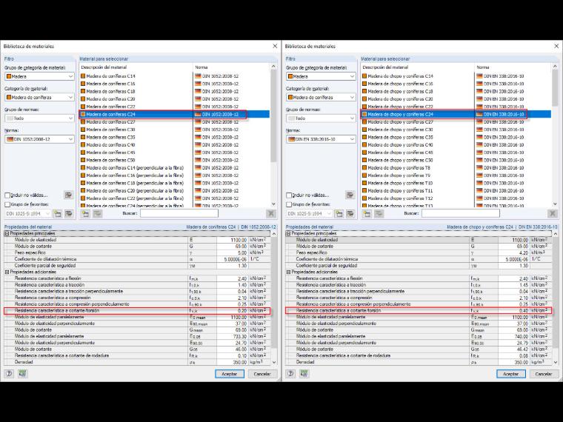Click the 'Buscar' search field in left dialog
This screenshot has width=563, height=422.
click(x=179, y=213)
